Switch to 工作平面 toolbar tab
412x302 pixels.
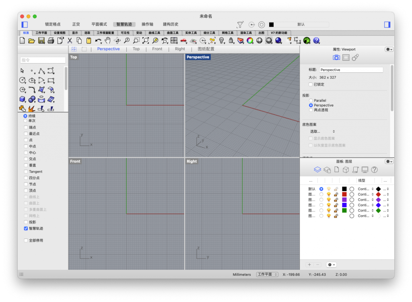41,33
